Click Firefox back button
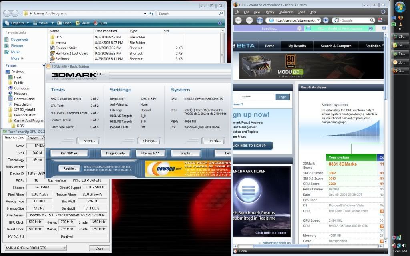410x256 pixels. point(238,20)
